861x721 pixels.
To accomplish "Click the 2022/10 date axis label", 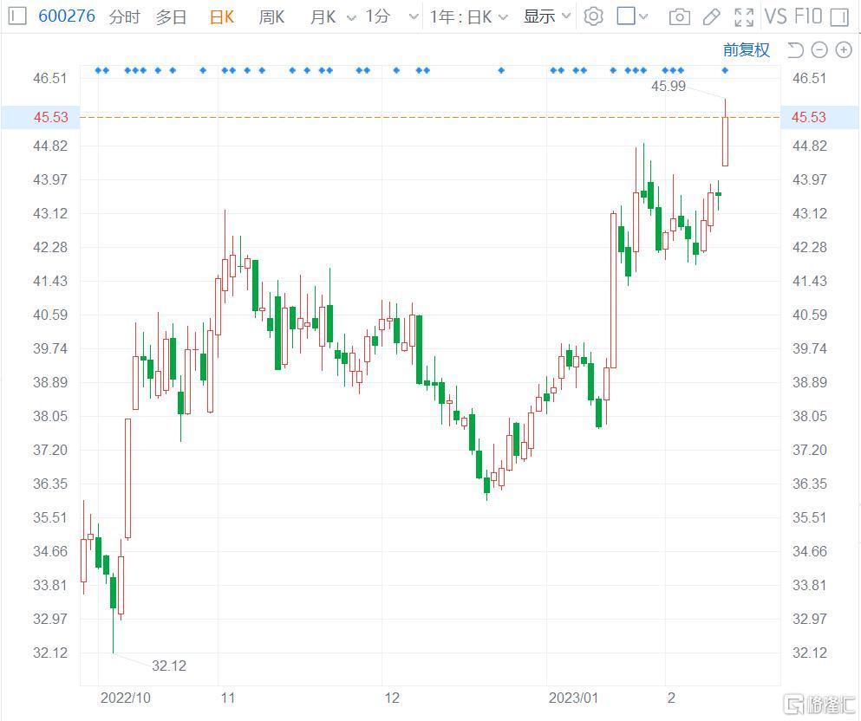I will [x=125, y=698].
